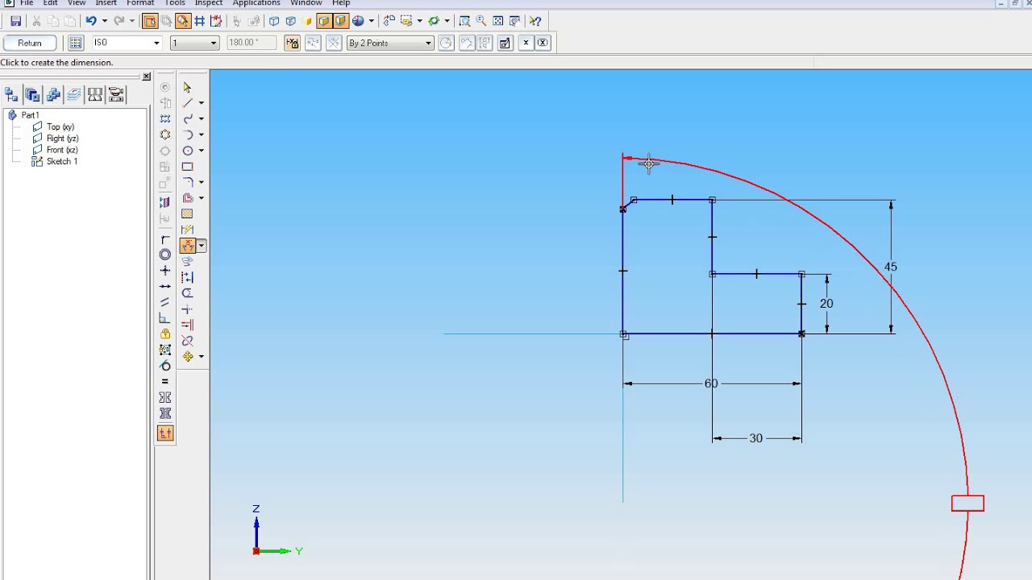Expand the Move tool flyout arrow
This screenshot has height=580, width=1032.
click(201, 356)
